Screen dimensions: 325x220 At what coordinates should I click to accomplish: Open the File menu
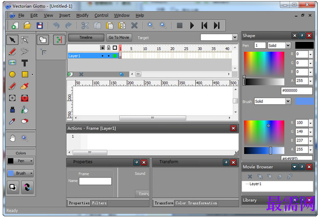tap(21, 16)
